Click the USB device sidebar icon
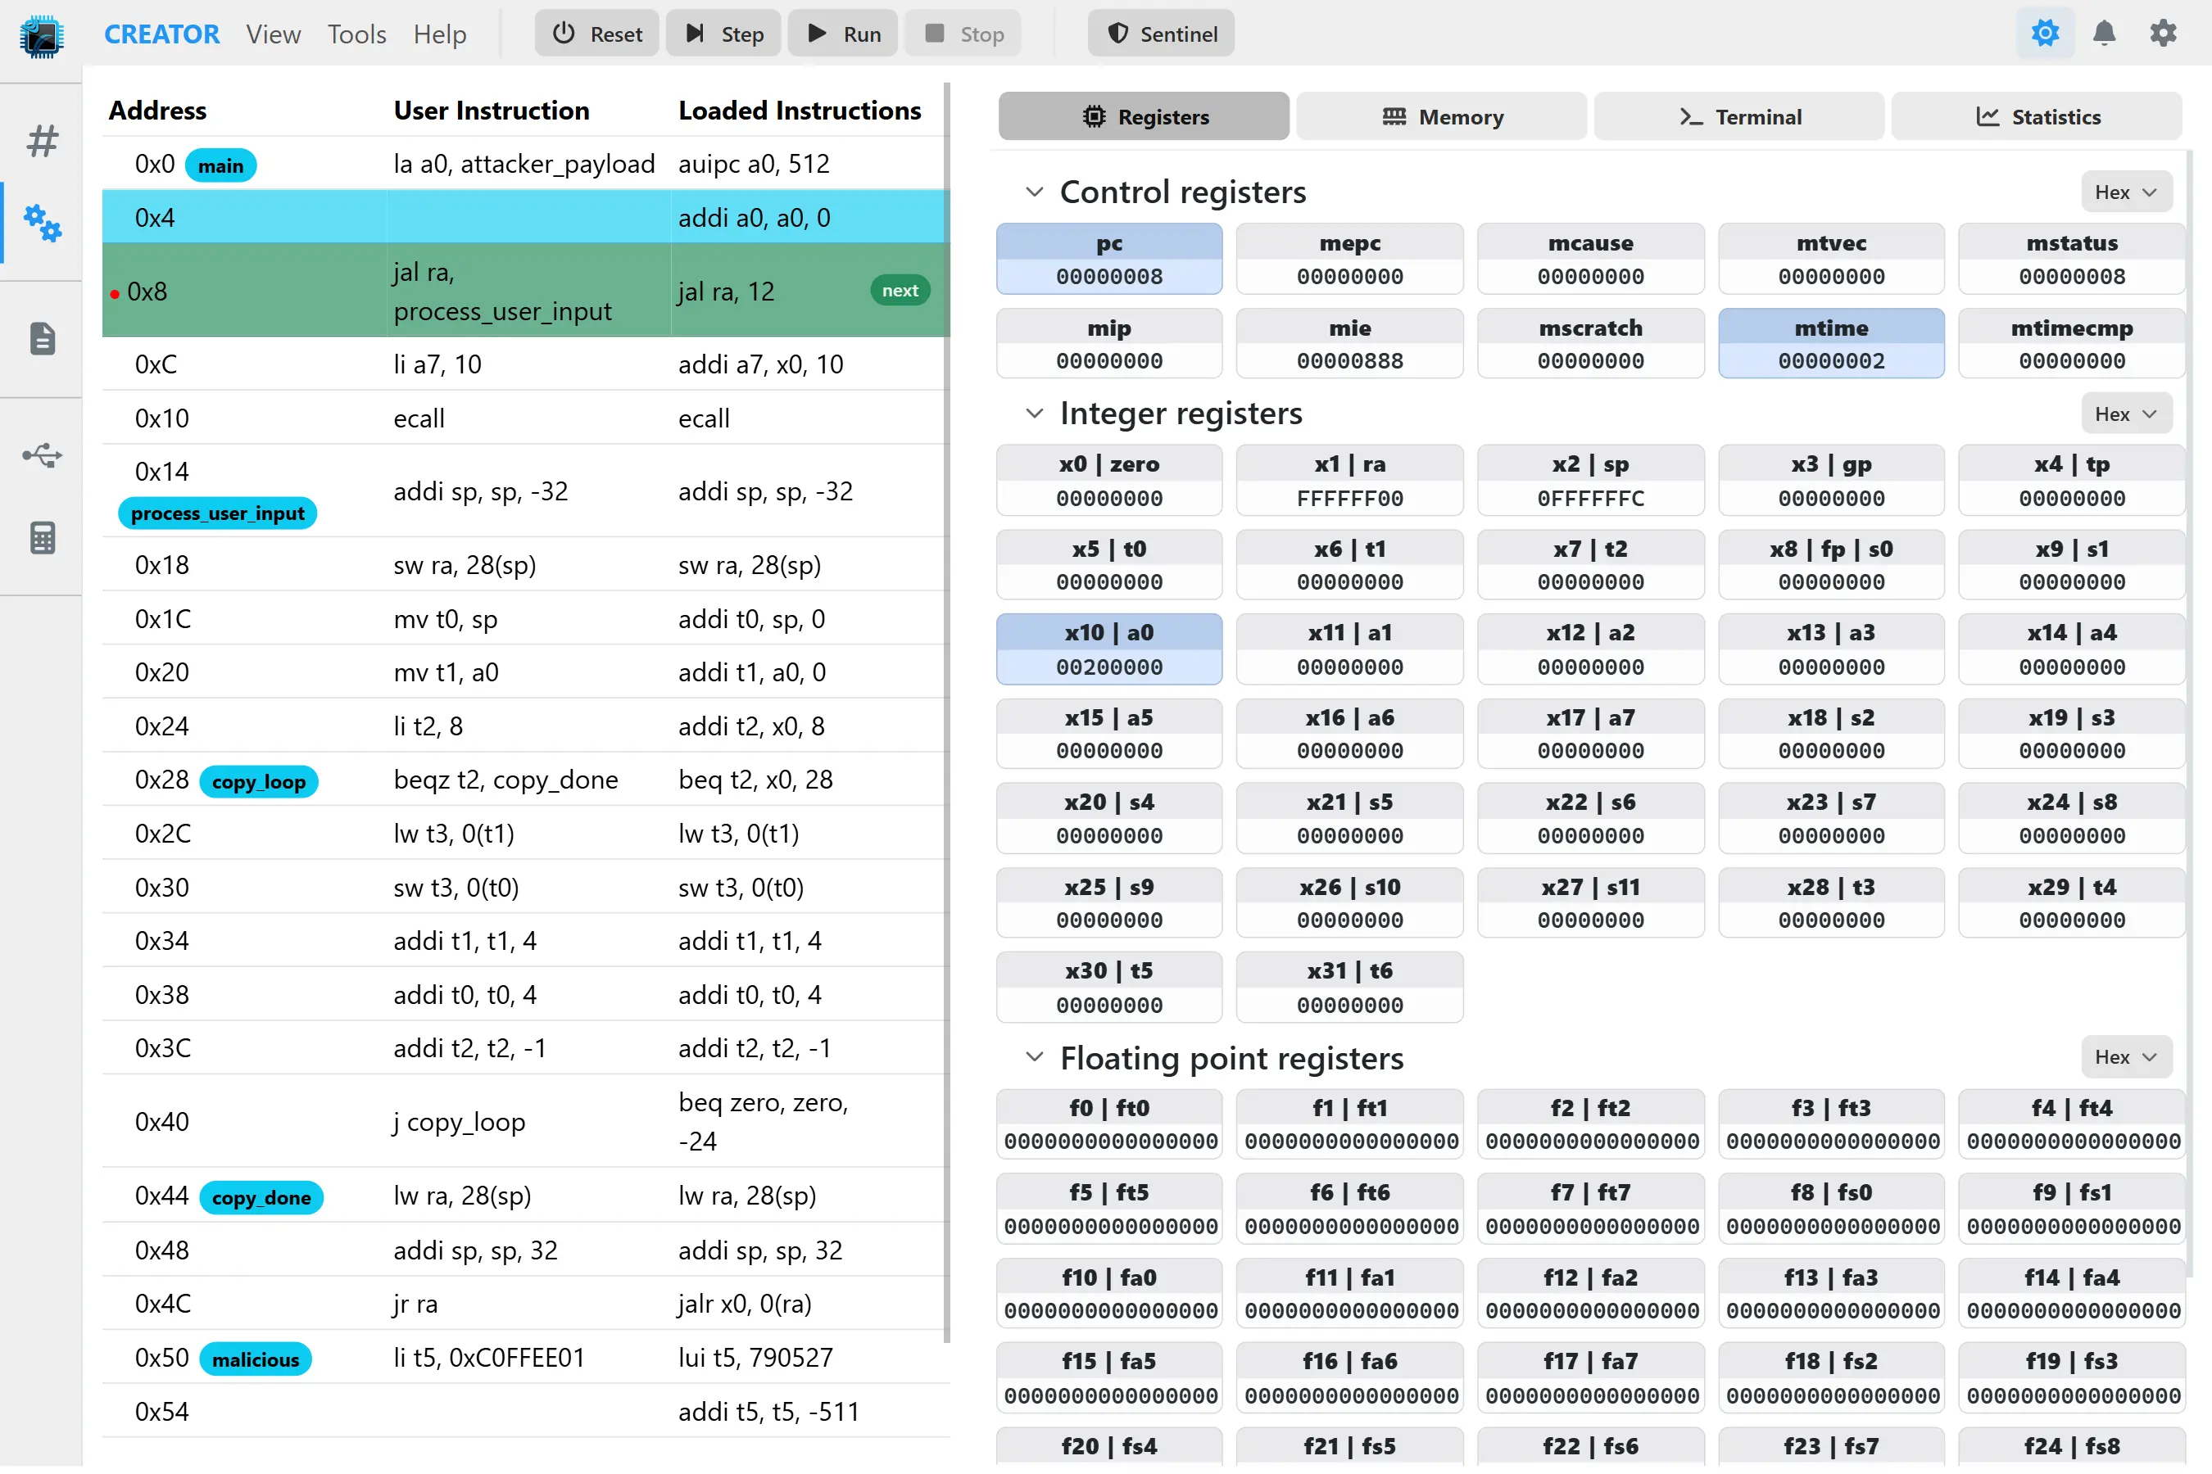Viewport: 2212px width, 1474px height. (x=43, y=457)
